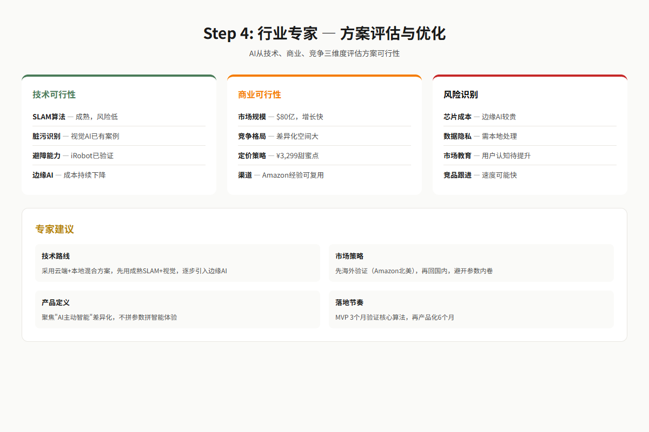The height and width of the screenshot is (432, 649).
Task: Click the 技术路线 recommendation title
Action: 56,256
